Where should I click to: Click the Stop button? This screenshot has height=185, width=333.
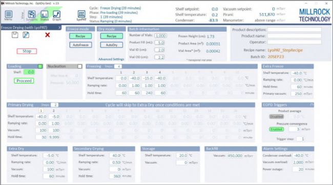pos(27,51)
